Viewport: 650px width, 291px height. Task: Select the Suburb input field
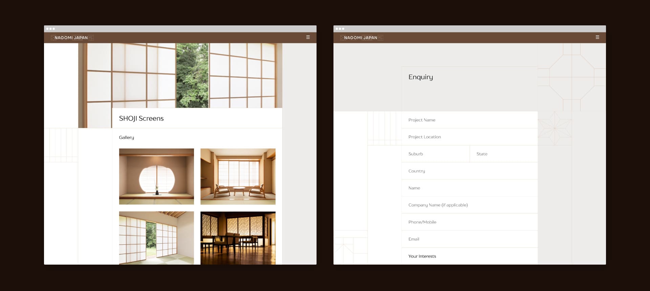click(x=435, y=154)
